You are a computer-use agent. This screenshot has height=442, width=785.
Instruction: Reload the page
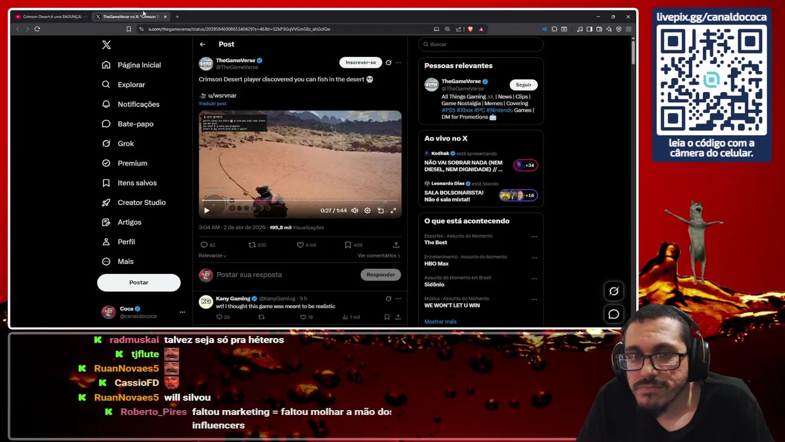[x=37, y=29]
